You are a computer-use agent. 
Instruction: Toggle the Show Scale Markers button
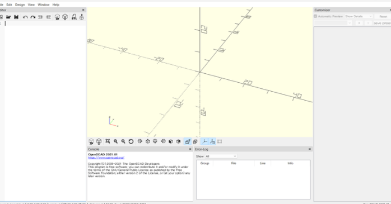pyautogui.click(x=212, y=141)
